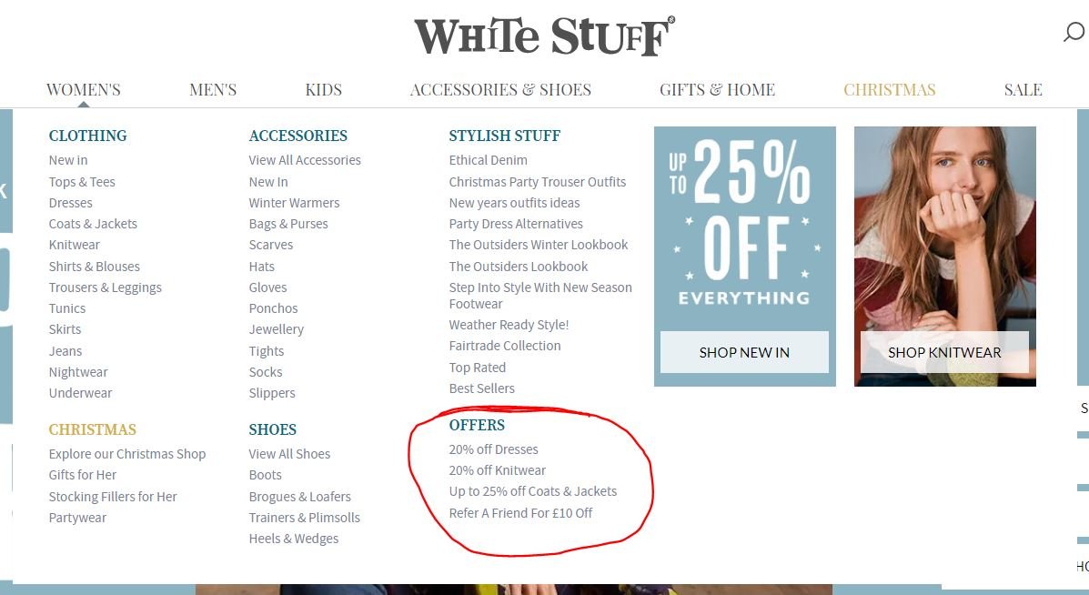Select Boots under Shoes
This screenshot has width=1089, height=595.
pos(266,475)
